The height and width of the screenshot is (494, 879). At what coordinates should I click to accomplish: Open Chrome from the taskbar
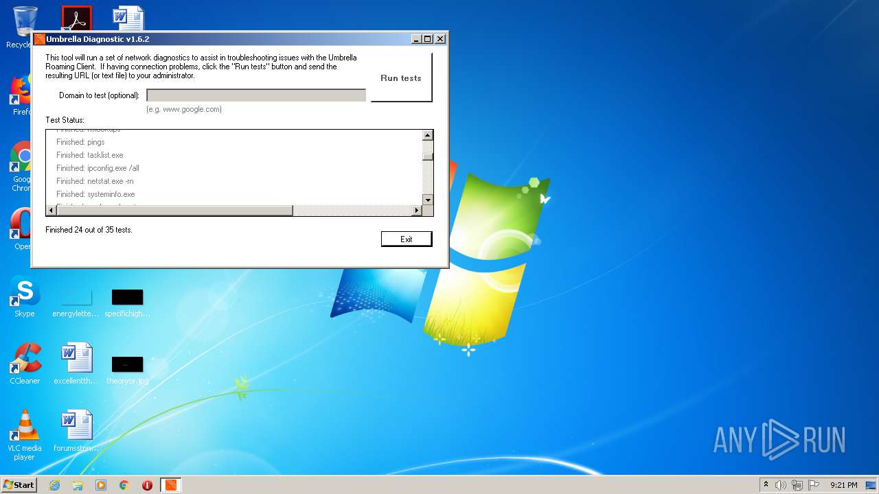124,485
